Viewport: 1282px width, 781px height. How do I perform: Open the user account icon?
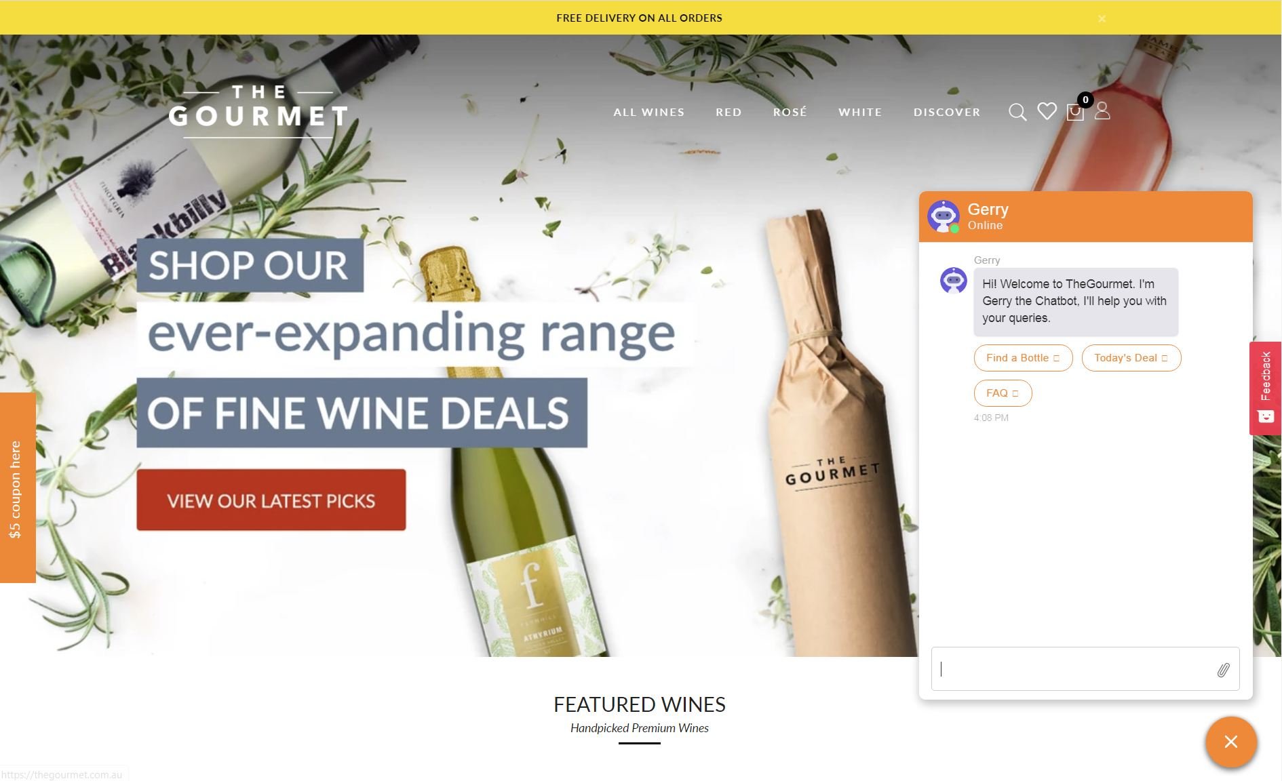coord(1103,111)
